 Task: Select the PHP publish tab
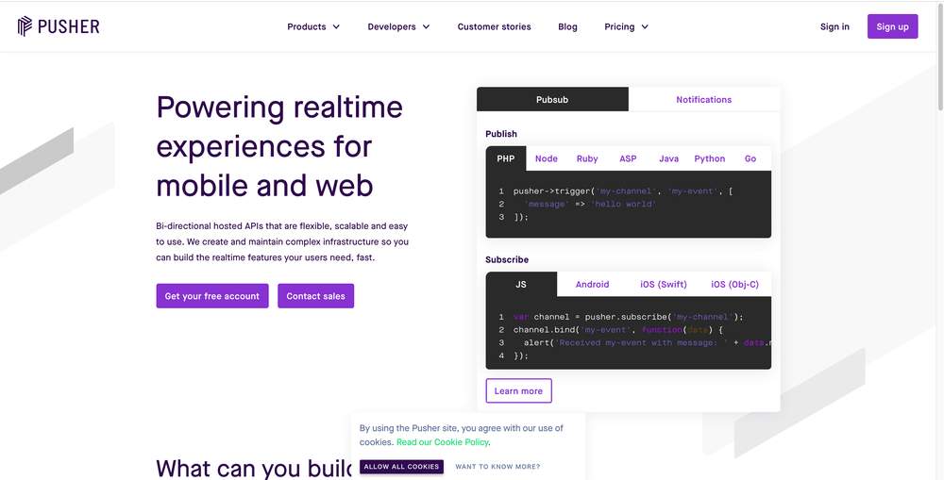(x=506, y=158)
